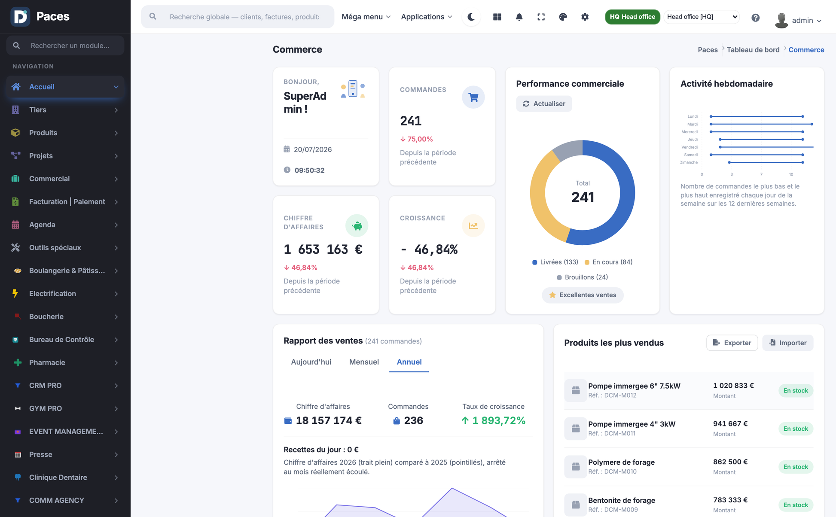Go to the Paces breadcrumb link
836x517 pixels.
pyautogui.click(x=708, y=50)
